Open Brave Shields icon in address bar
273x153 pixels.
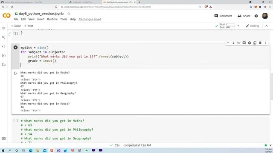pos(206,7)
